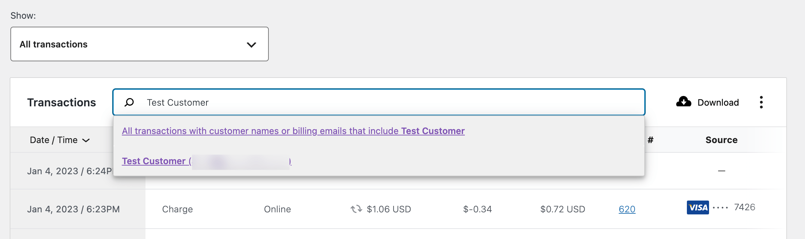805x239 pixels.
Task: Click the sort chevron on Date / Time header
Action: 87,140
